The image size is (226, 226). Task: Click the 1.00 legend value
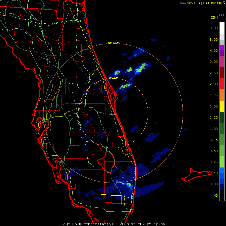pyautogui.click(x=214, y=129)
